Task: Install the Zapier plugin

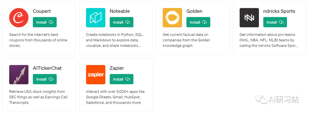Action: 122,79
